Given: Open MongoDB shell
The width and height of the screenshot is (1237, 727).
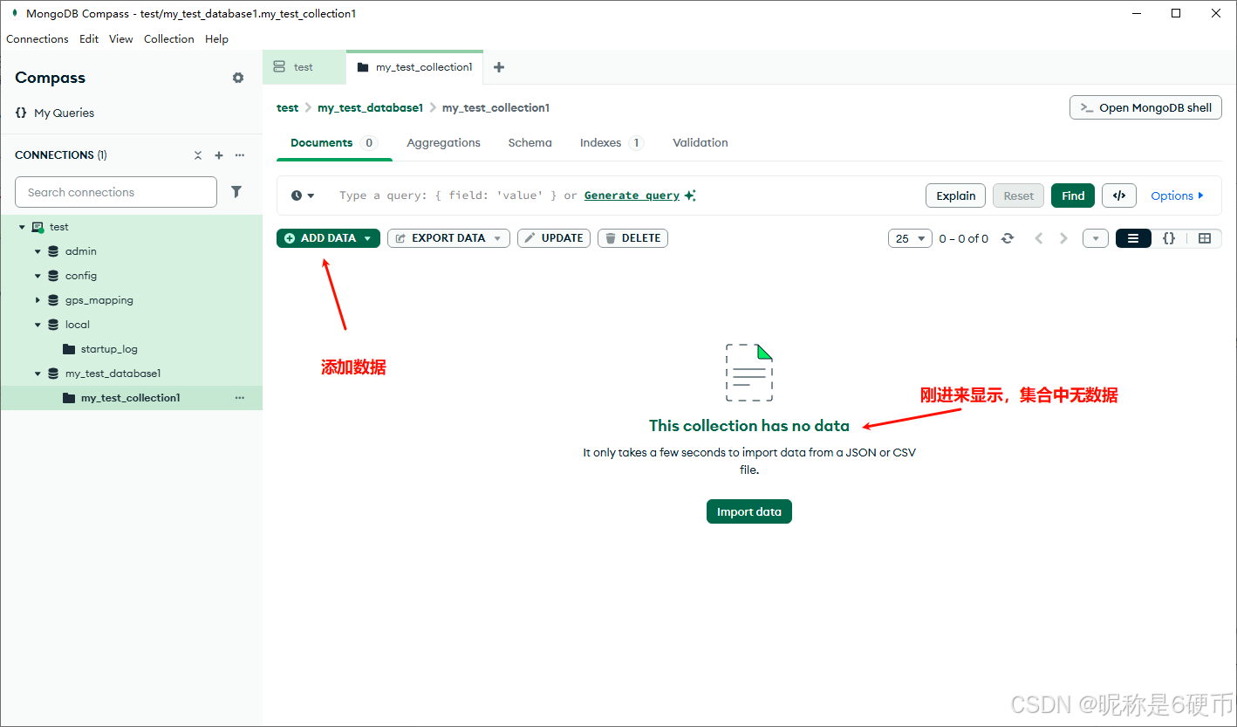Looking at the screenshot, I should 1145,107.
